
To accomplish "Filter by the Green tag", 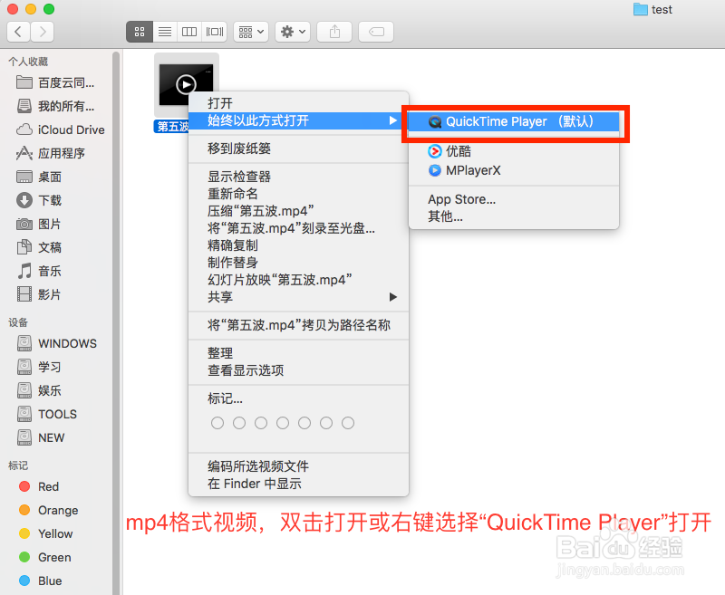I will click(x=44, y=557).
